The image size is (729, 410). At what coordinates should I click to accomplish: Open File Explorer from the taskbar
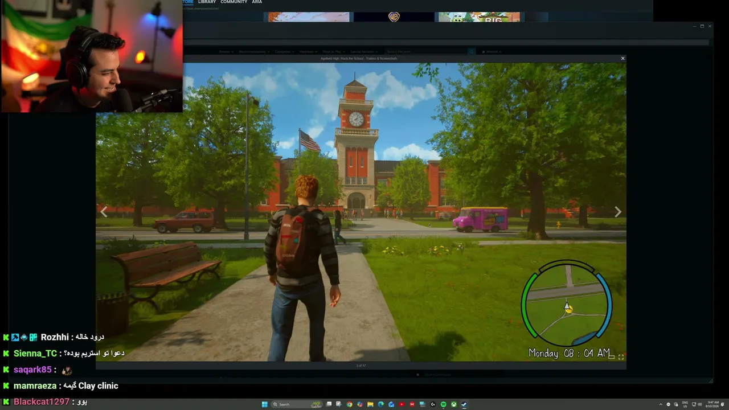click(370, 404)
